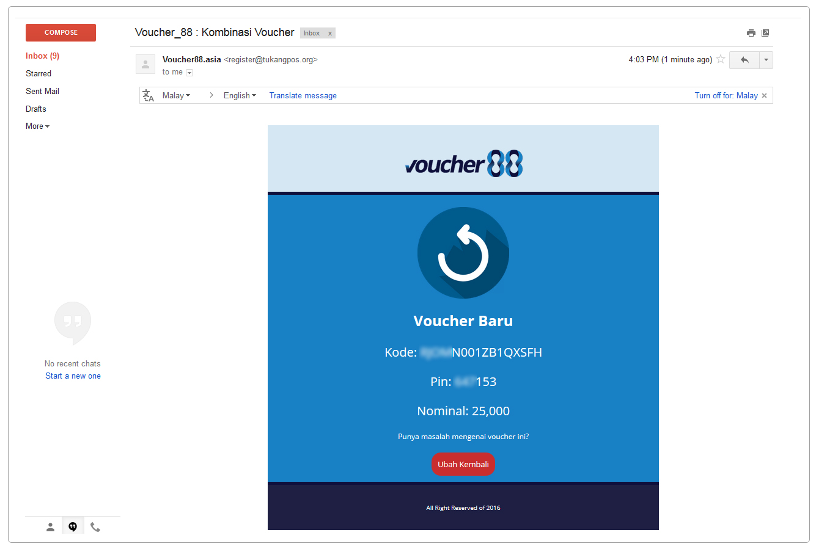Screen dimensions: 816x549
Task: Open the Inbox (9) folder
Action: coord(42,56)
